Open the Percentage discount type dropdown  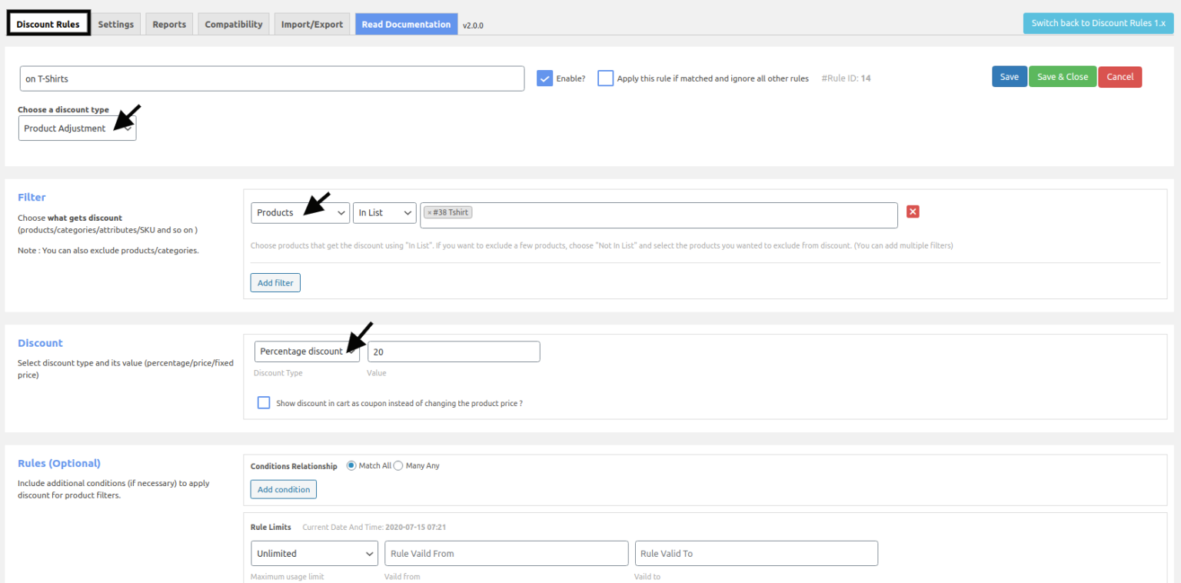coord(308,351)
